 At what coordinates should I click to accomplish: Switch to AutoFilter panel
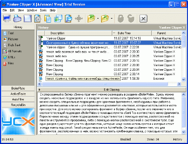(x=18, y=99)
